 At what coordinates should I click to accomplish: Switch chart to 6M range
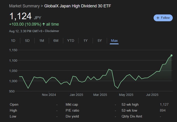(56, 41)
